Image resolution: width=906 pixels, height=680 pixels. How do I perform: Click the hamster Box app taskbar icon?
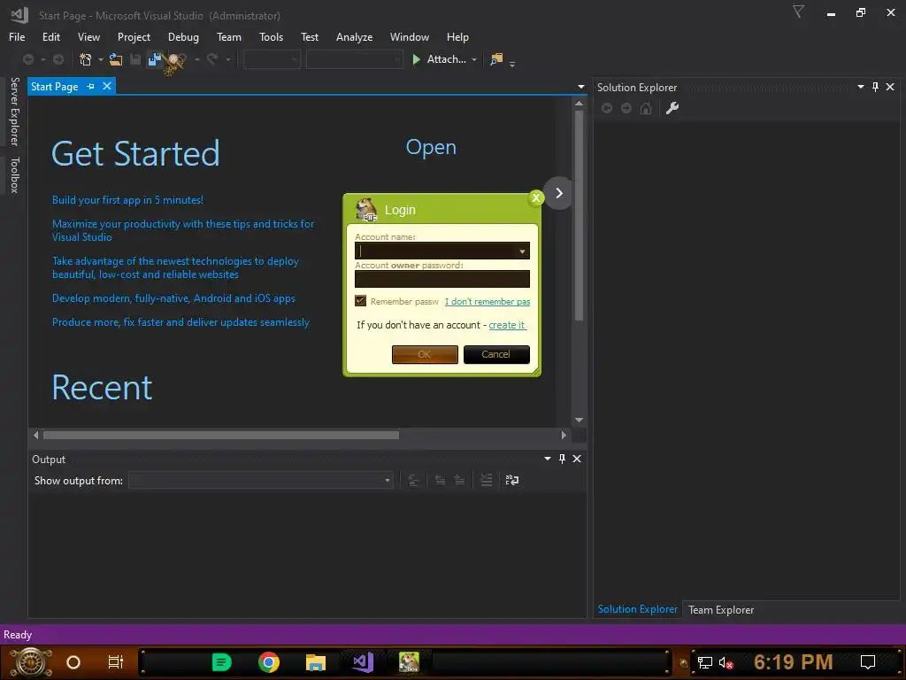click(x=409, y=662)
